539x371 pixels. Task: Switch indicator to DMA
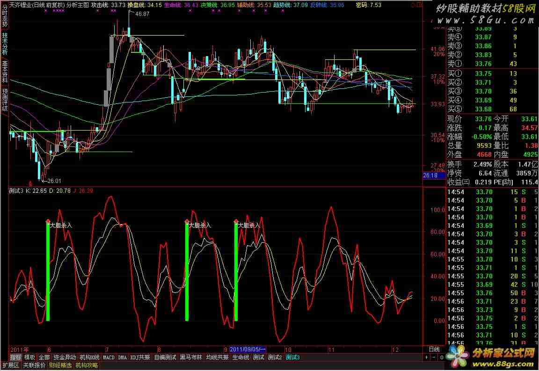(123, 357)
